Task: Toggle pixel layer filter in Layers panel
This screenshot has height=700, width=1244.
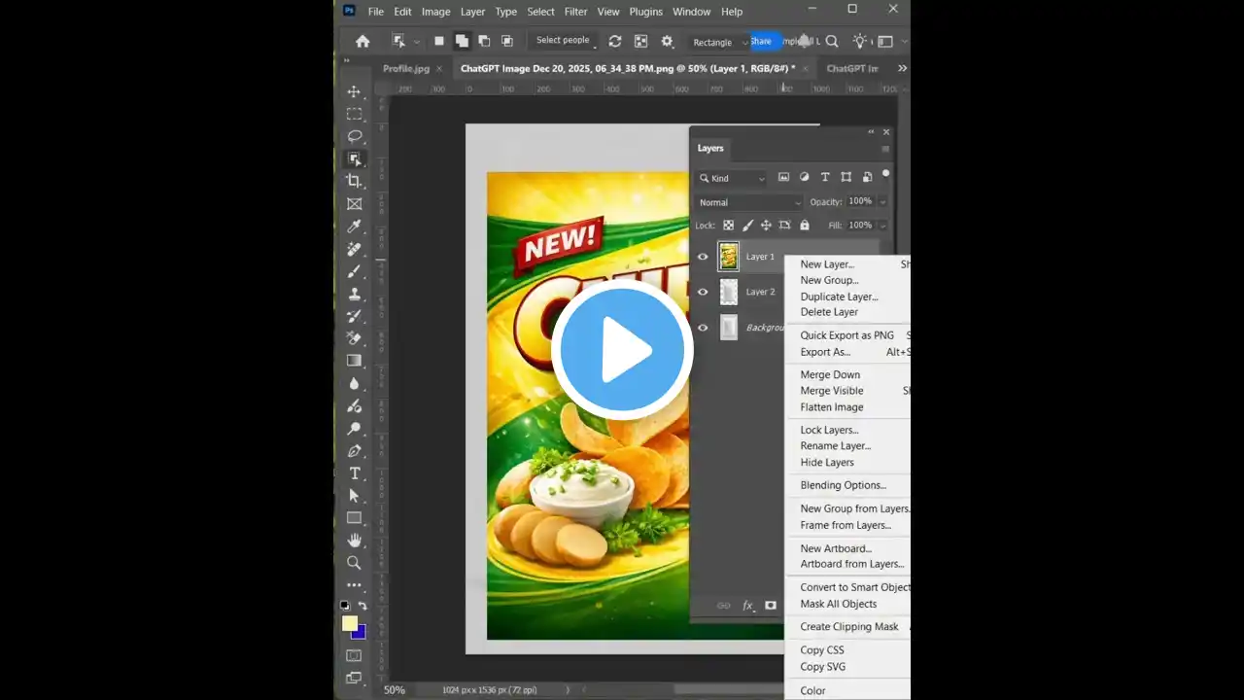Action: [x=783, y=177]
